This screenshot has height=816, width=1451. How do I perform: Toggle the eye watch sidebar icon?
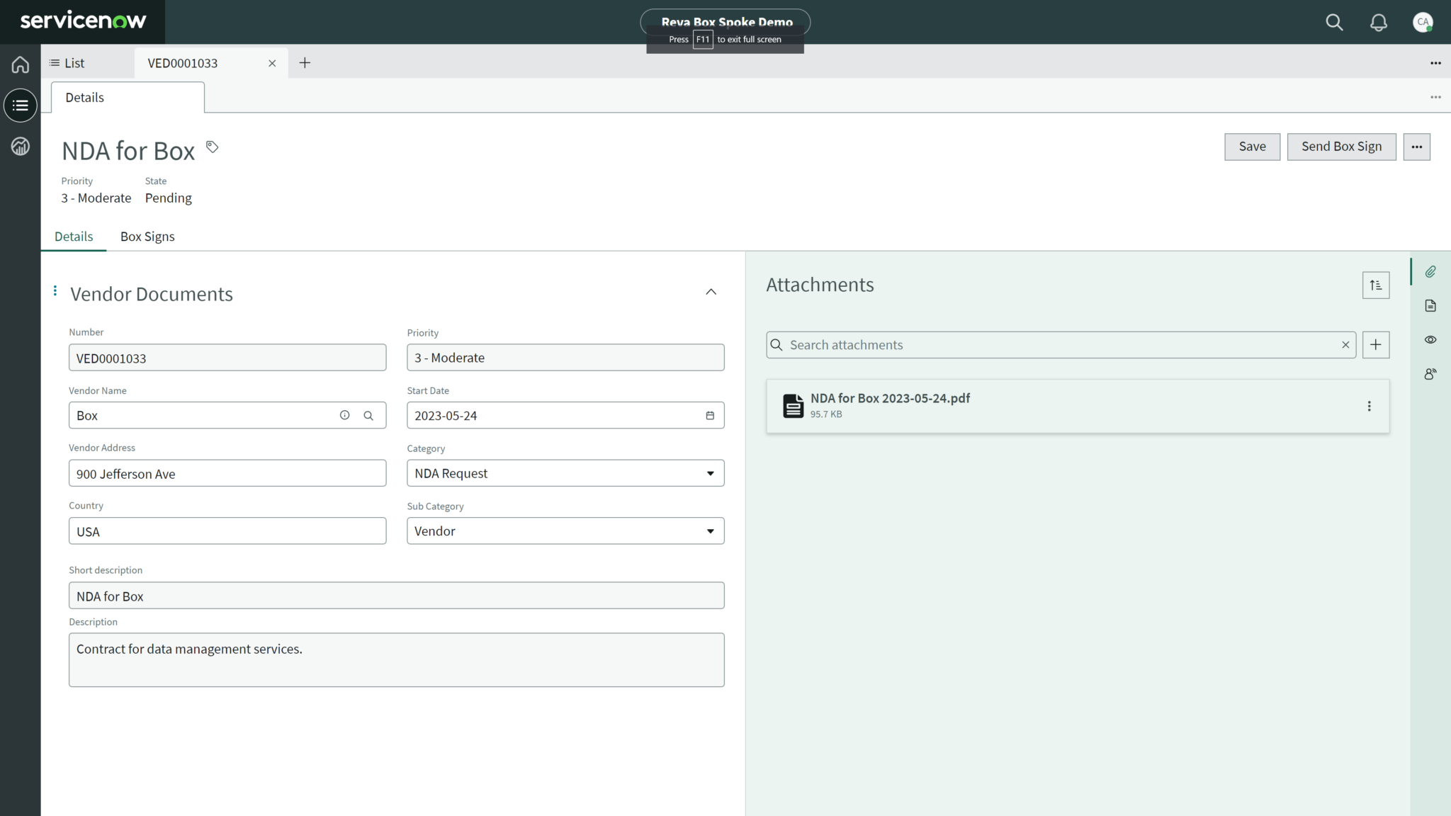click(1430, 340)
